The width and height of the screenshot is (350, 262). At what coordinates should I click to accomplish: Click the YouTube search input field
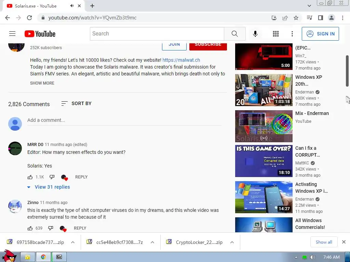point(157,34)
